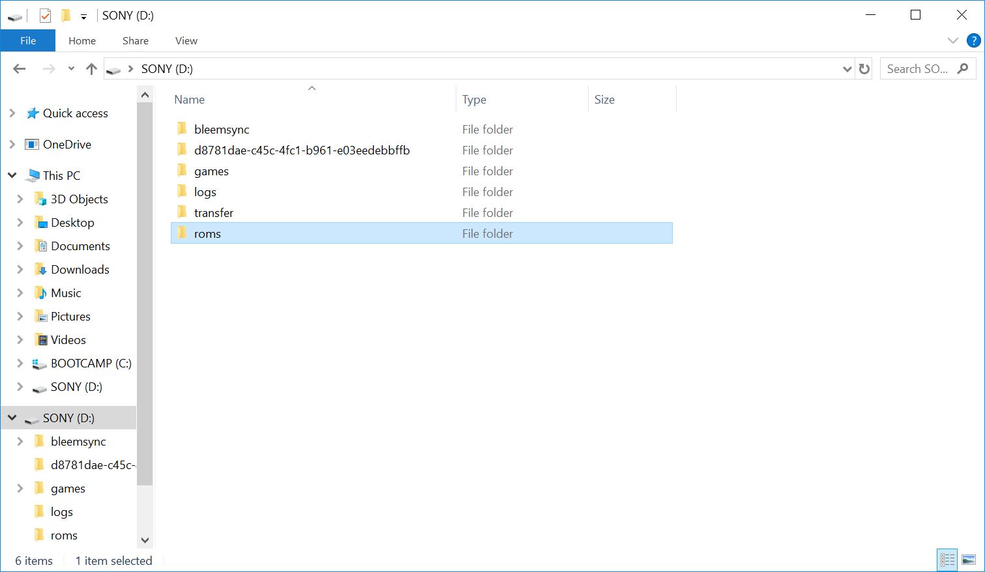Open the address bar history dropdown
985x572 pixels.
tap(847, 69)
